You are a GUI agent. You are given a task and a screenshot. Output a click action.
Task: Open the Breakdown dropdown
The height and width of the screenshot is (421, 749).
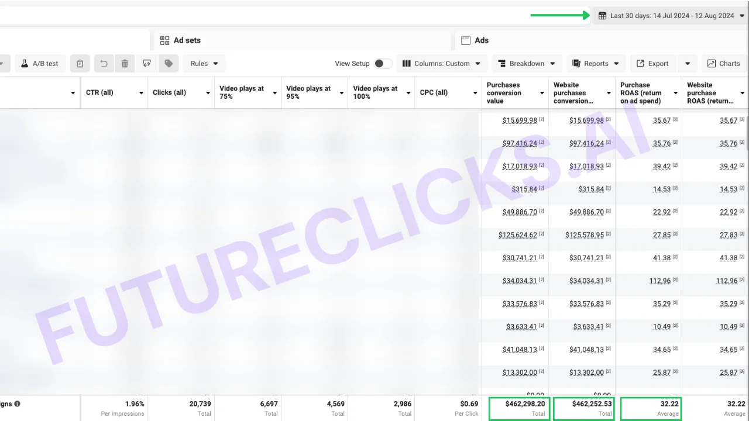point(527,63)
